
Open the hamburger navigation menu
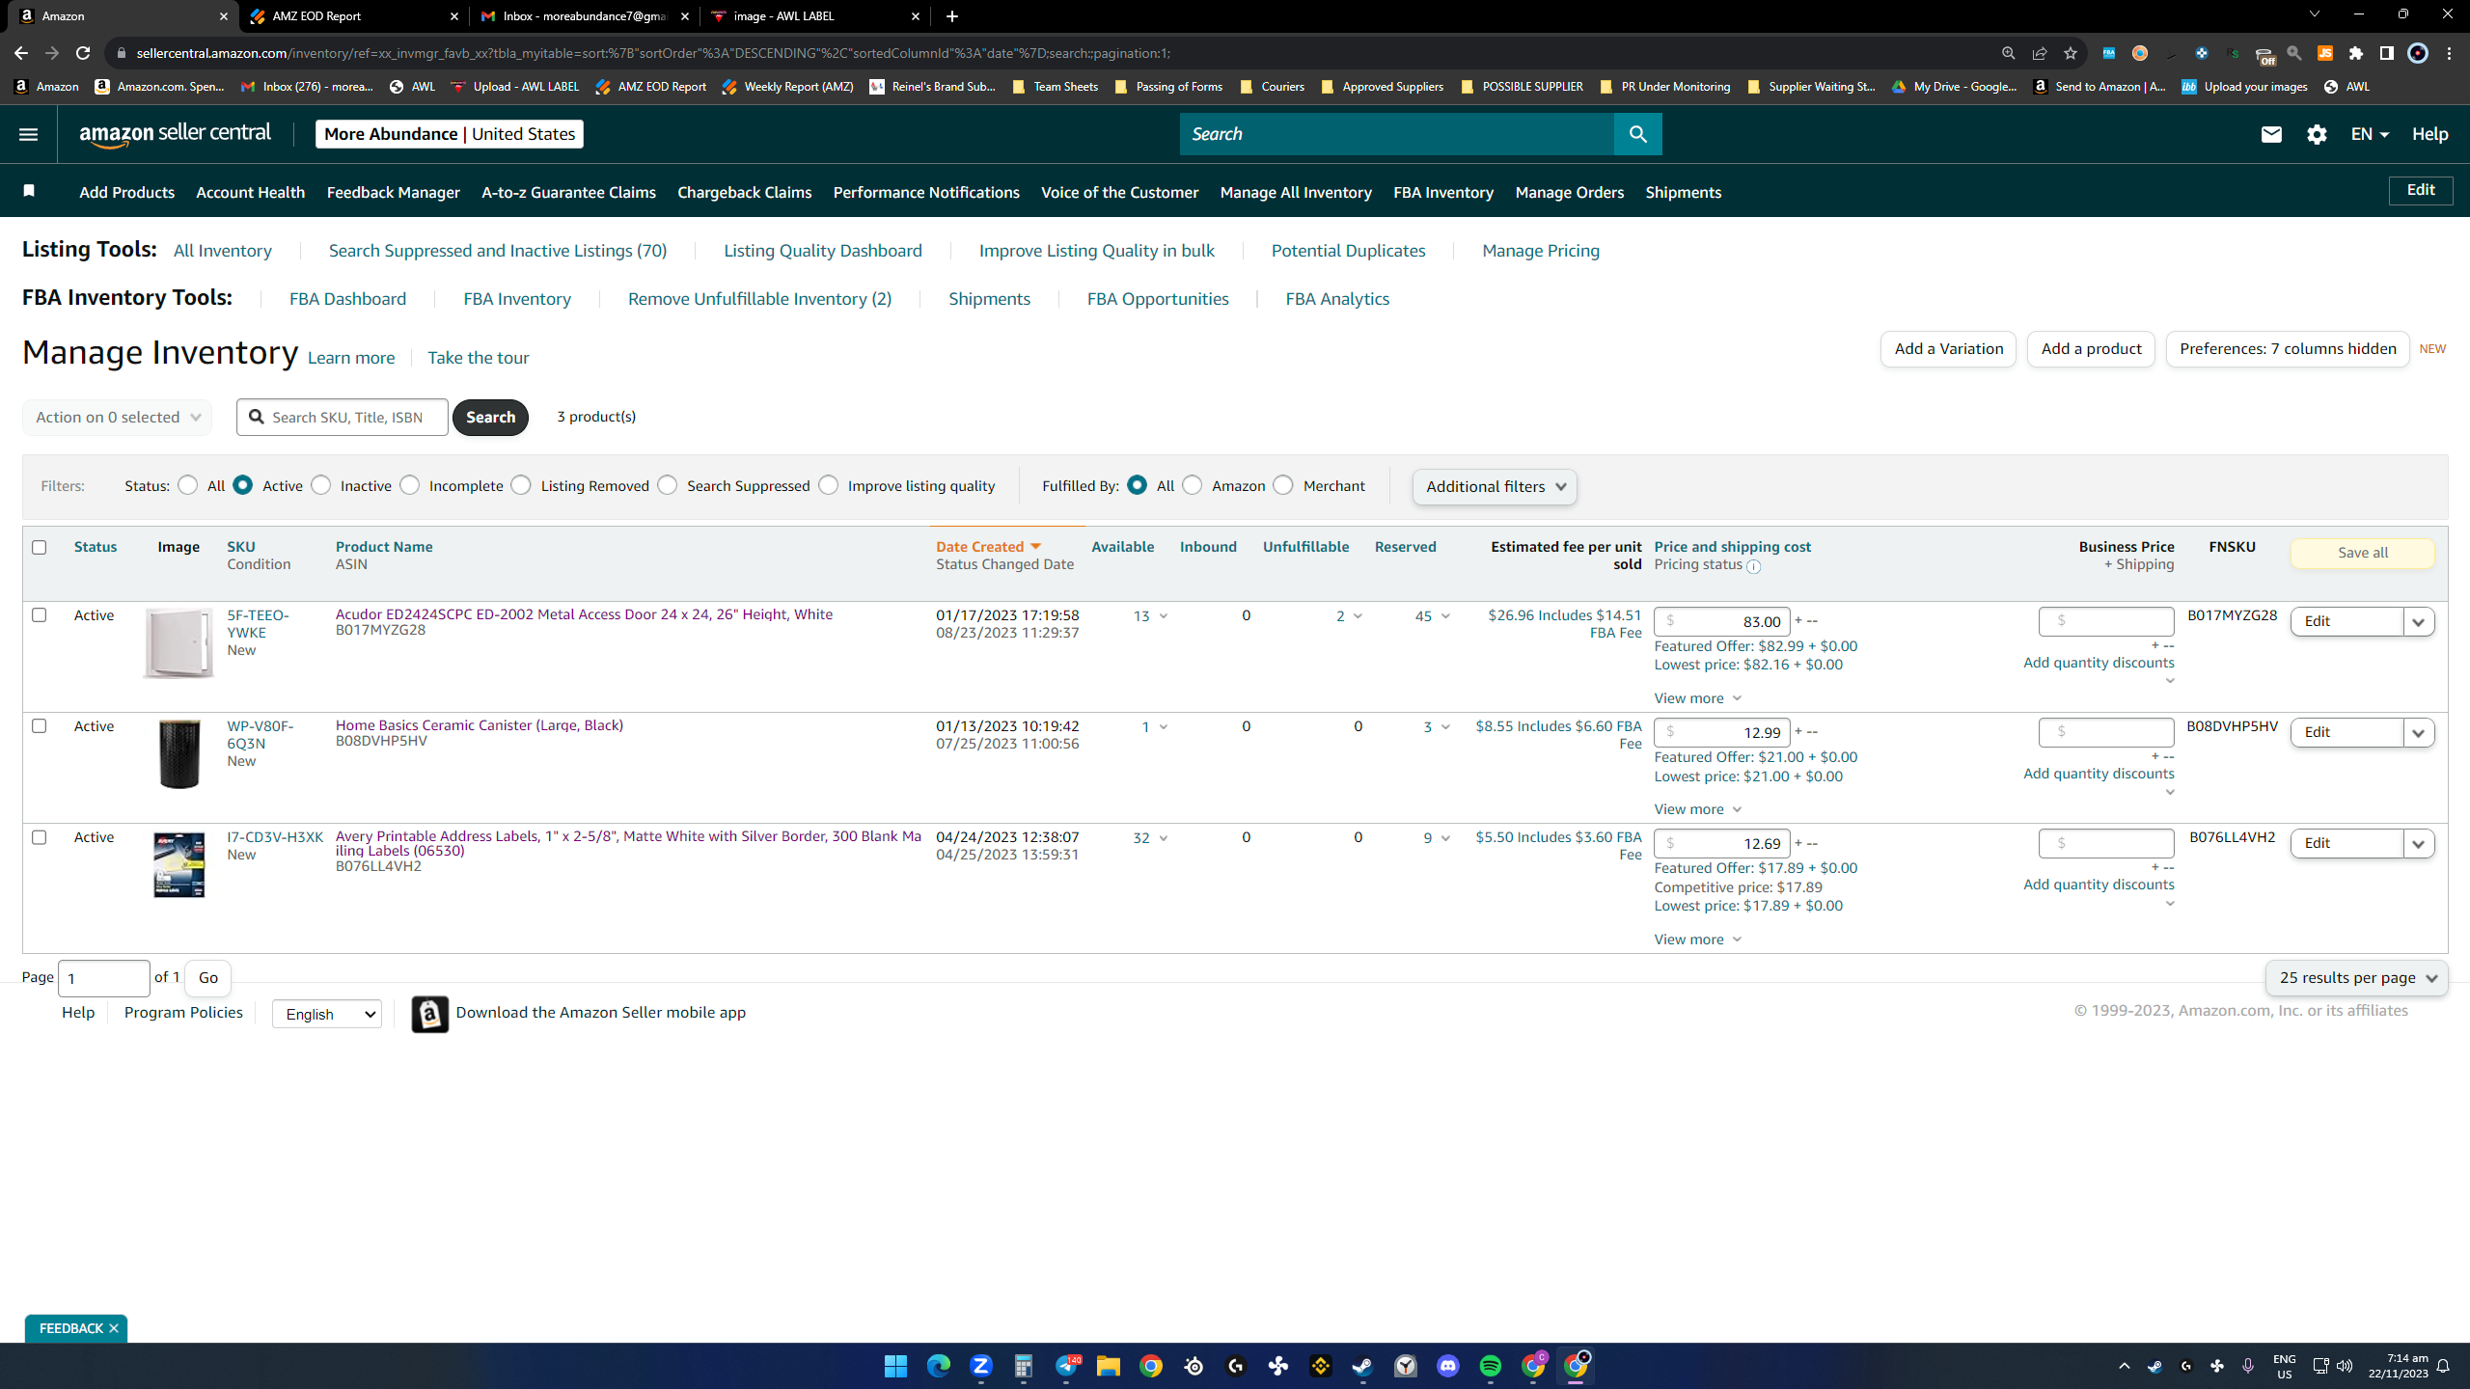click(x=28, y=134)
